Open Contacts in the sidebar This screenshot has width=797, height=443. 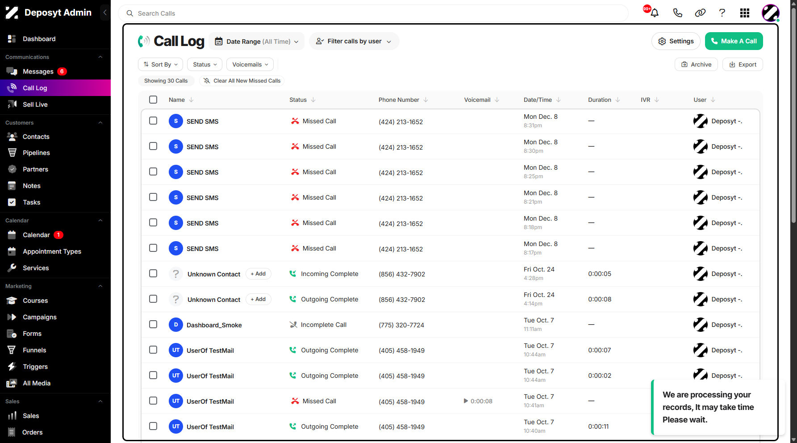click(x=36, y=137)
